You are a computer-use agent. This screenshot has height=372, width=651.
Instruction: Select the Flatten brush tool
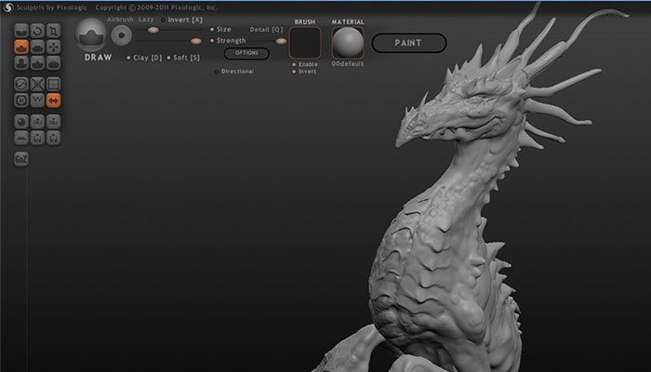(x=37, y=45)
